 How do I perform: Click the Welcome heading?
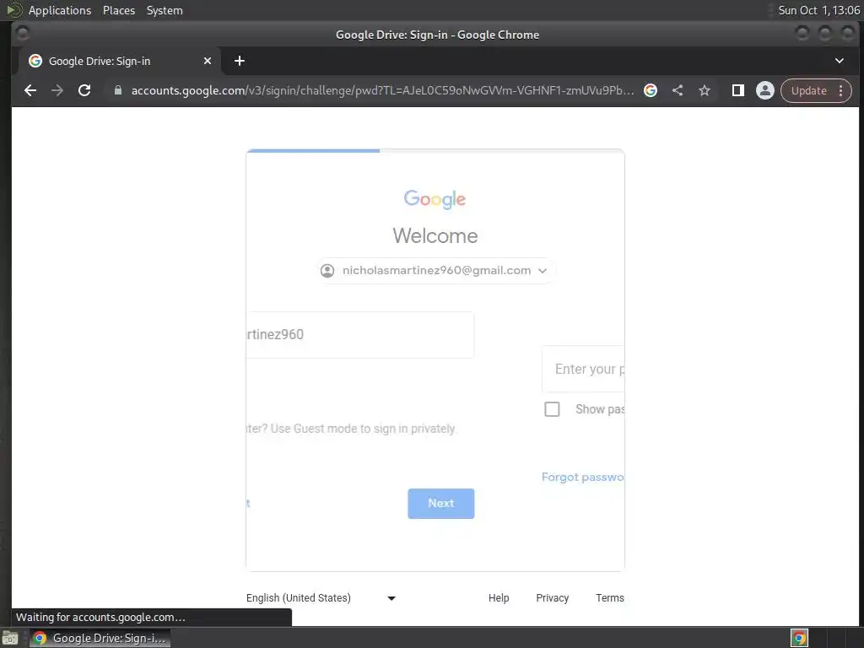pos(435,236)
